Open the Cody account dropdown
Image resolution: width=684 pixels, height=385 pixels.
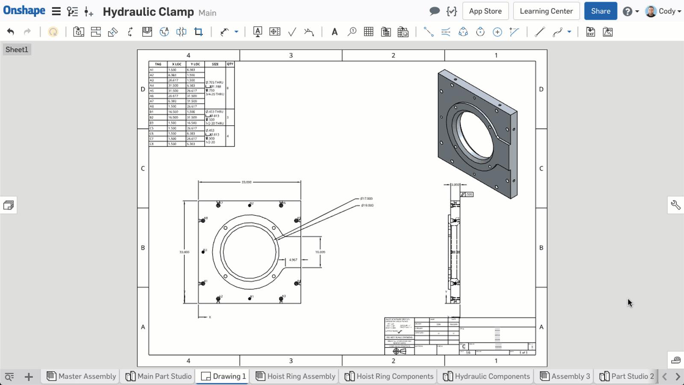pyautogui.click(x=664, y=11)
